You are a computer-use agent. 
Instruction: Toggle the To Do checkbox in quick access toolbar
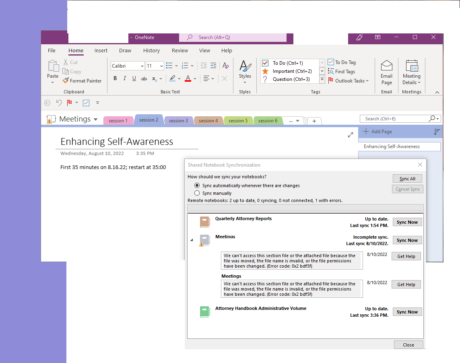[x=86, y=103]
